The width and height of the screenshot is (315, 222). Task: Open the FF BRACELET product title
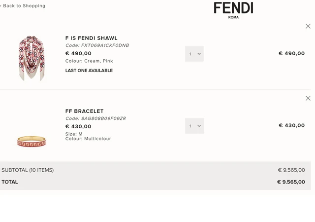[85, 111]
